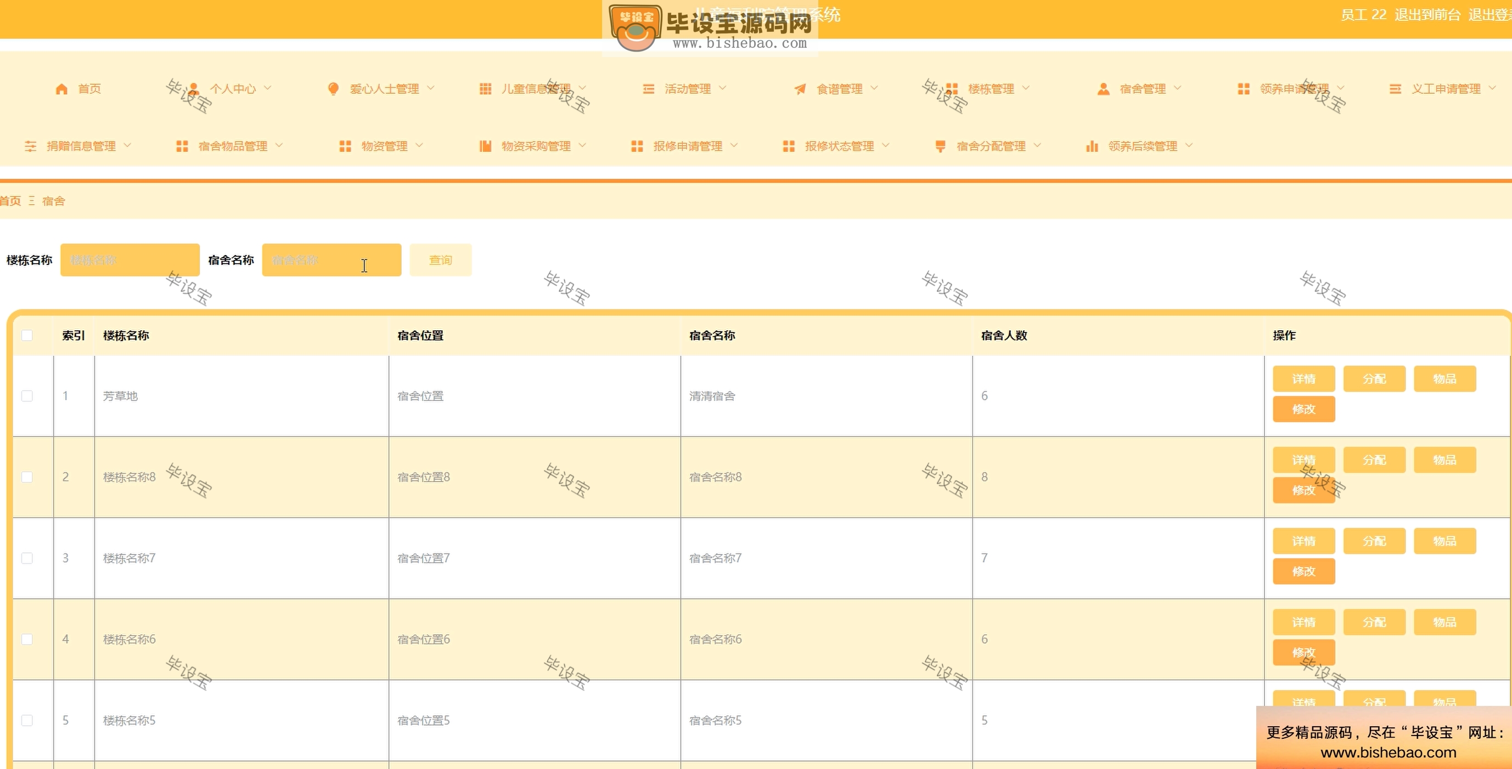This screenshot has height=769, width=1512.
Task: Click the sliders icon of 捐赠信息管理
Action: (x=31, y=146)
